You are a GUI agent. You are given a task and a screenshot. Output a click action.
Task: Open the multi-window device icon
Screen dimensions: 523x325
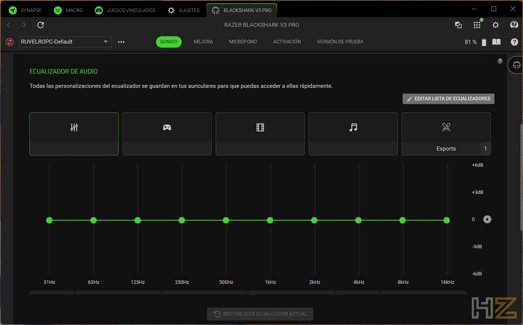(x=458, y=25)
